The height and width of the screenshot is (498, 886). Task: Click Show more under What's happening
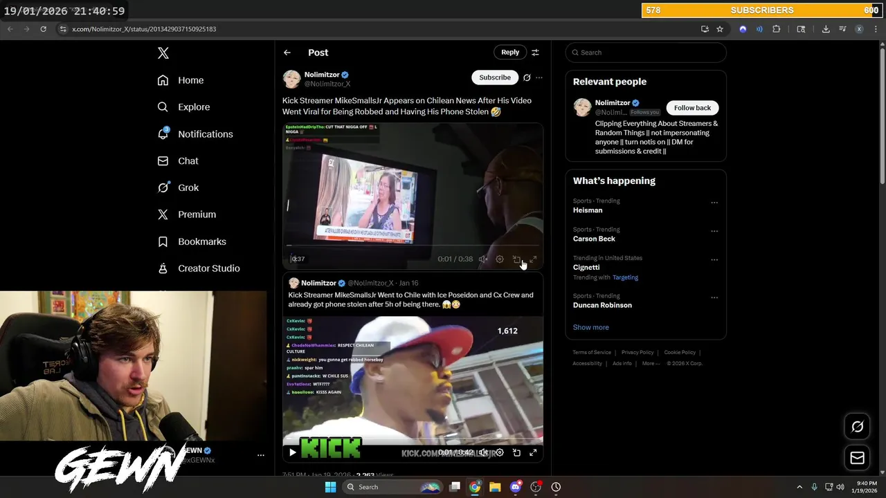pyautogui.click(x=591, y=327)
